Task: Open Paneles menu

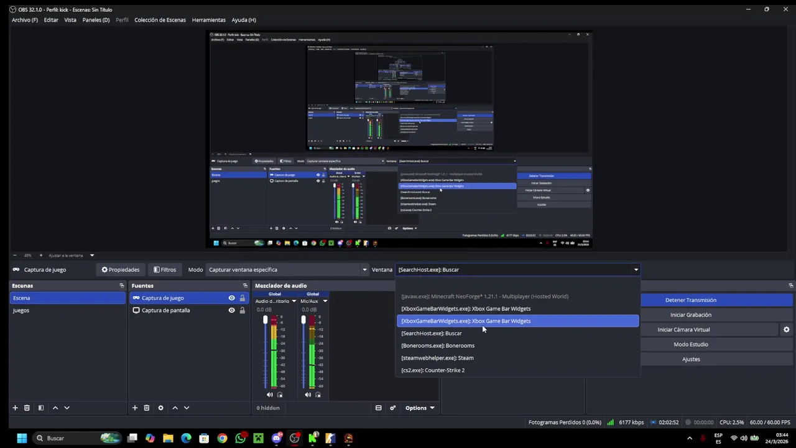Action: (x=96, y=20)
